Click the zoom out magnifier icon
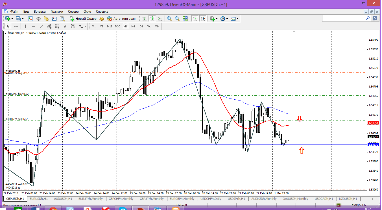 pyautogui.click(x=177, y=19)
